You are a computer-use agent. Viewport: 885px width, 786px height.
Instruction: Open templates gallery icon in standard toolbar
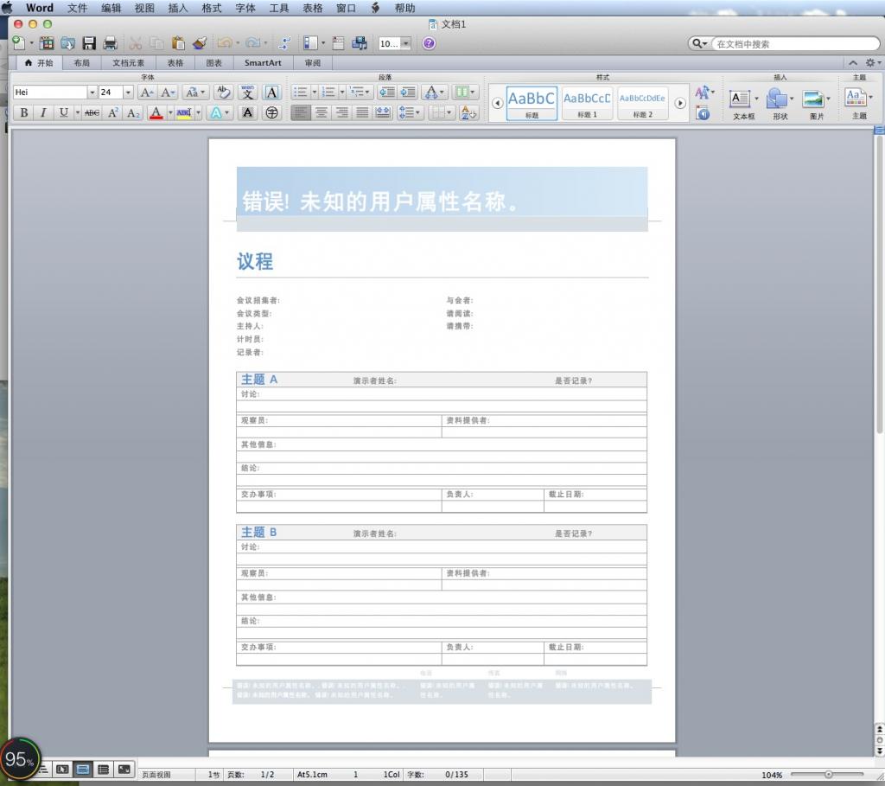(47, 43)
